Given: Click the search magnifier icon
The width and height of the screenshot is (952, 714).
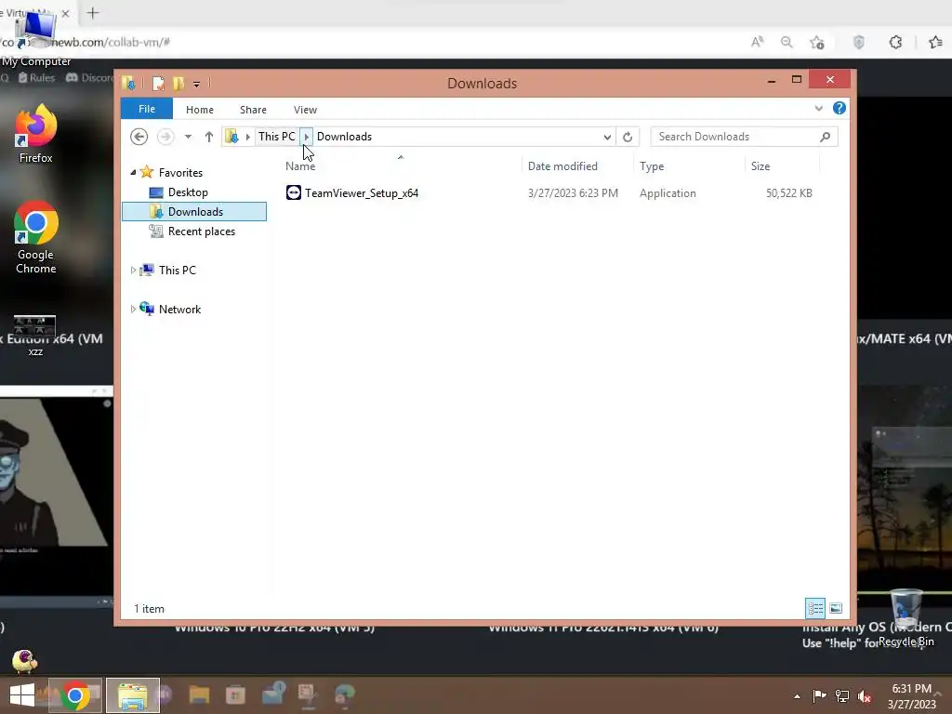Looking at the screenshot, I should (826, 137).
